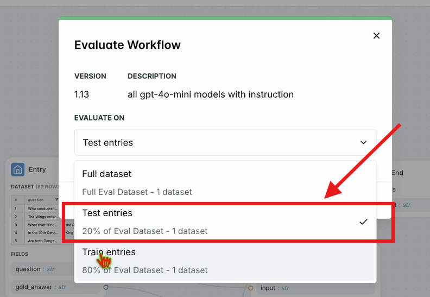Select the gold_answer str field
This screenshot has width=430, height=297.
click(x=42, y=287)
